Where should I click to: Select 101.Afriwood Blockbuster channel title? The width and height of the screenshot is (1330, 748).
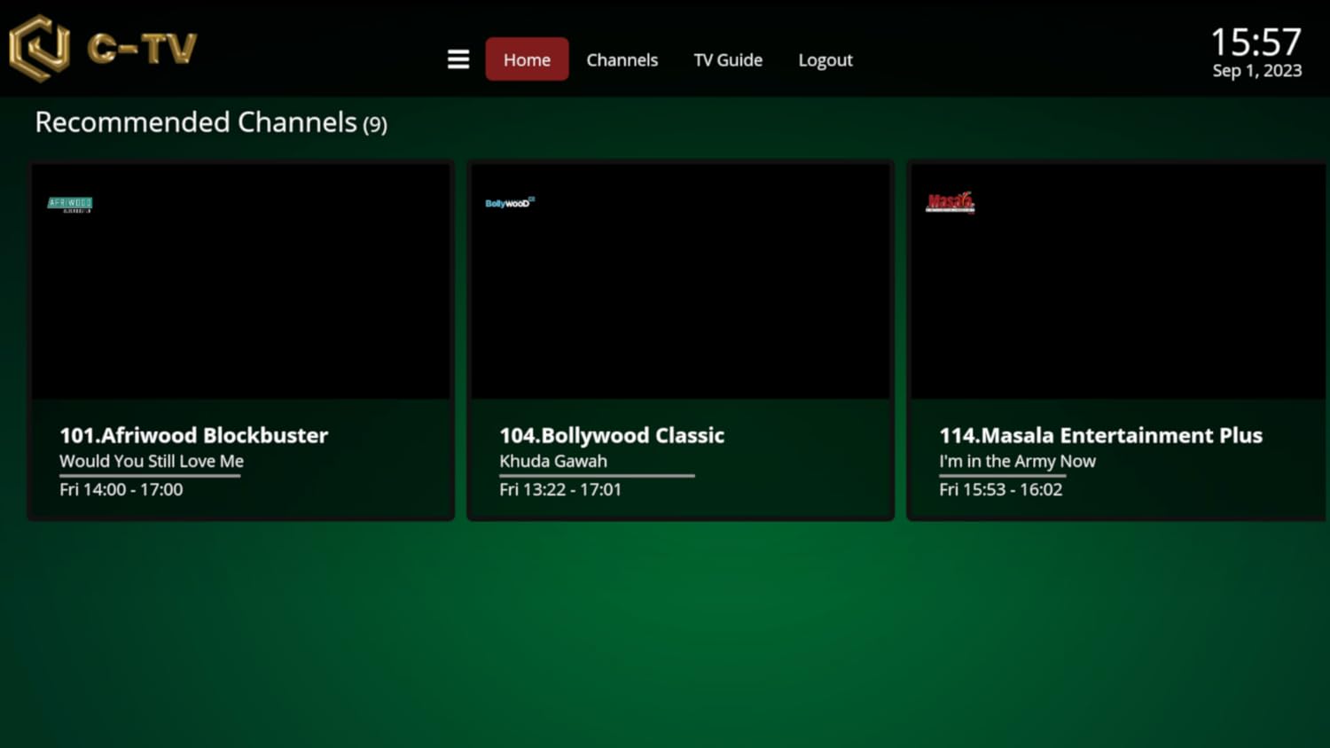point(193,435)
